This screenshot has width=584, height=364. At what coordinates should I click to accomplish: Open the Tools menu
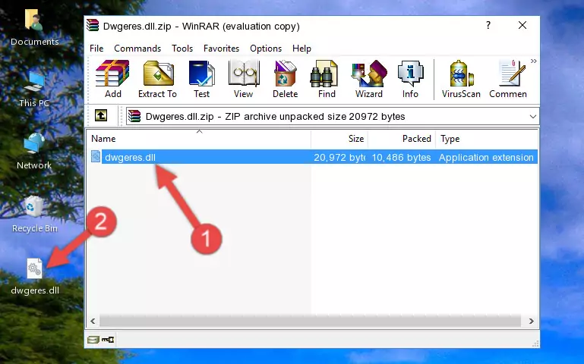[182, 49]
